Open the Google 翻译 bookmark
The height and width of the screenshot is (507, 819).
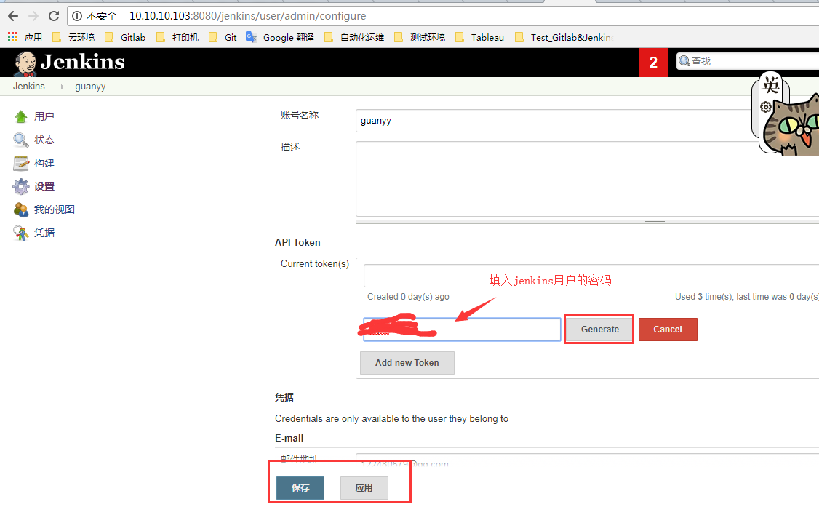280,37
